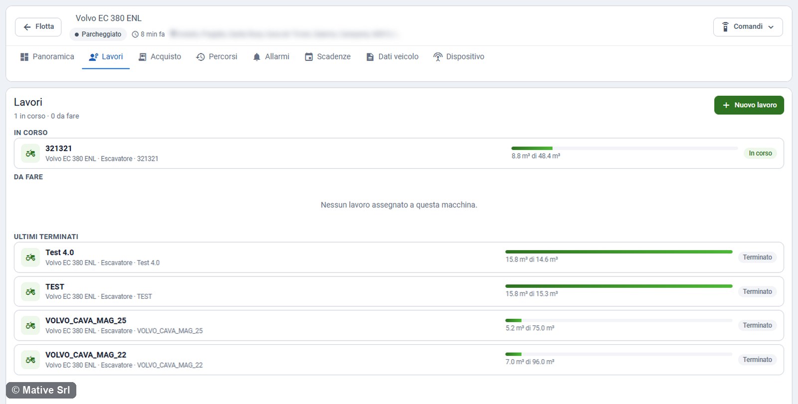
Task: Switch to Acquisto tab
Action: [x=160, y=57]
